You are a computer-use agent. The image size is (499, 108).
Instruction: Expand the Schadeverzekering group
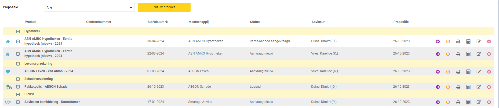tap(18, 79)
